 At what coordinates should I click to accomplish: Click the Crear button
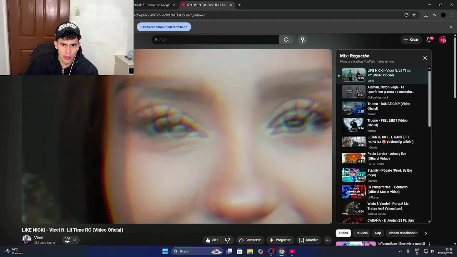(411, 40)
